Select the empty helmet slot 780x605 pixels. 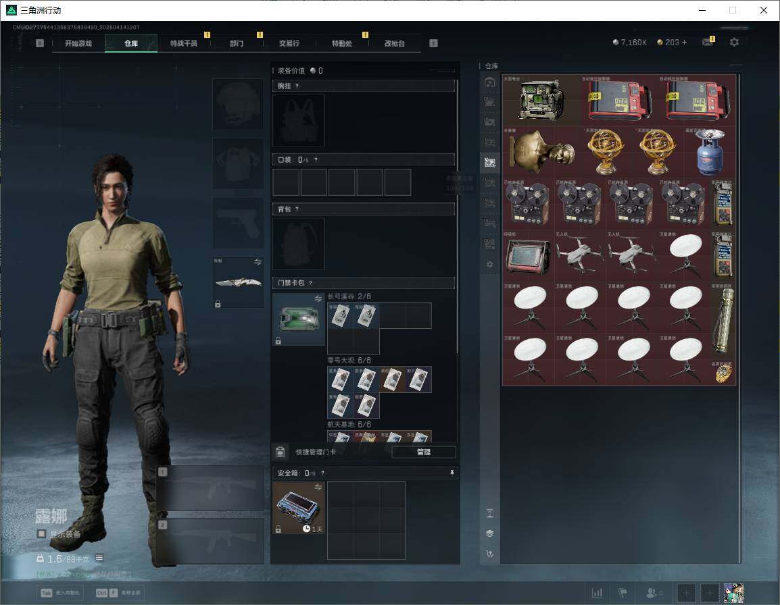239,104
